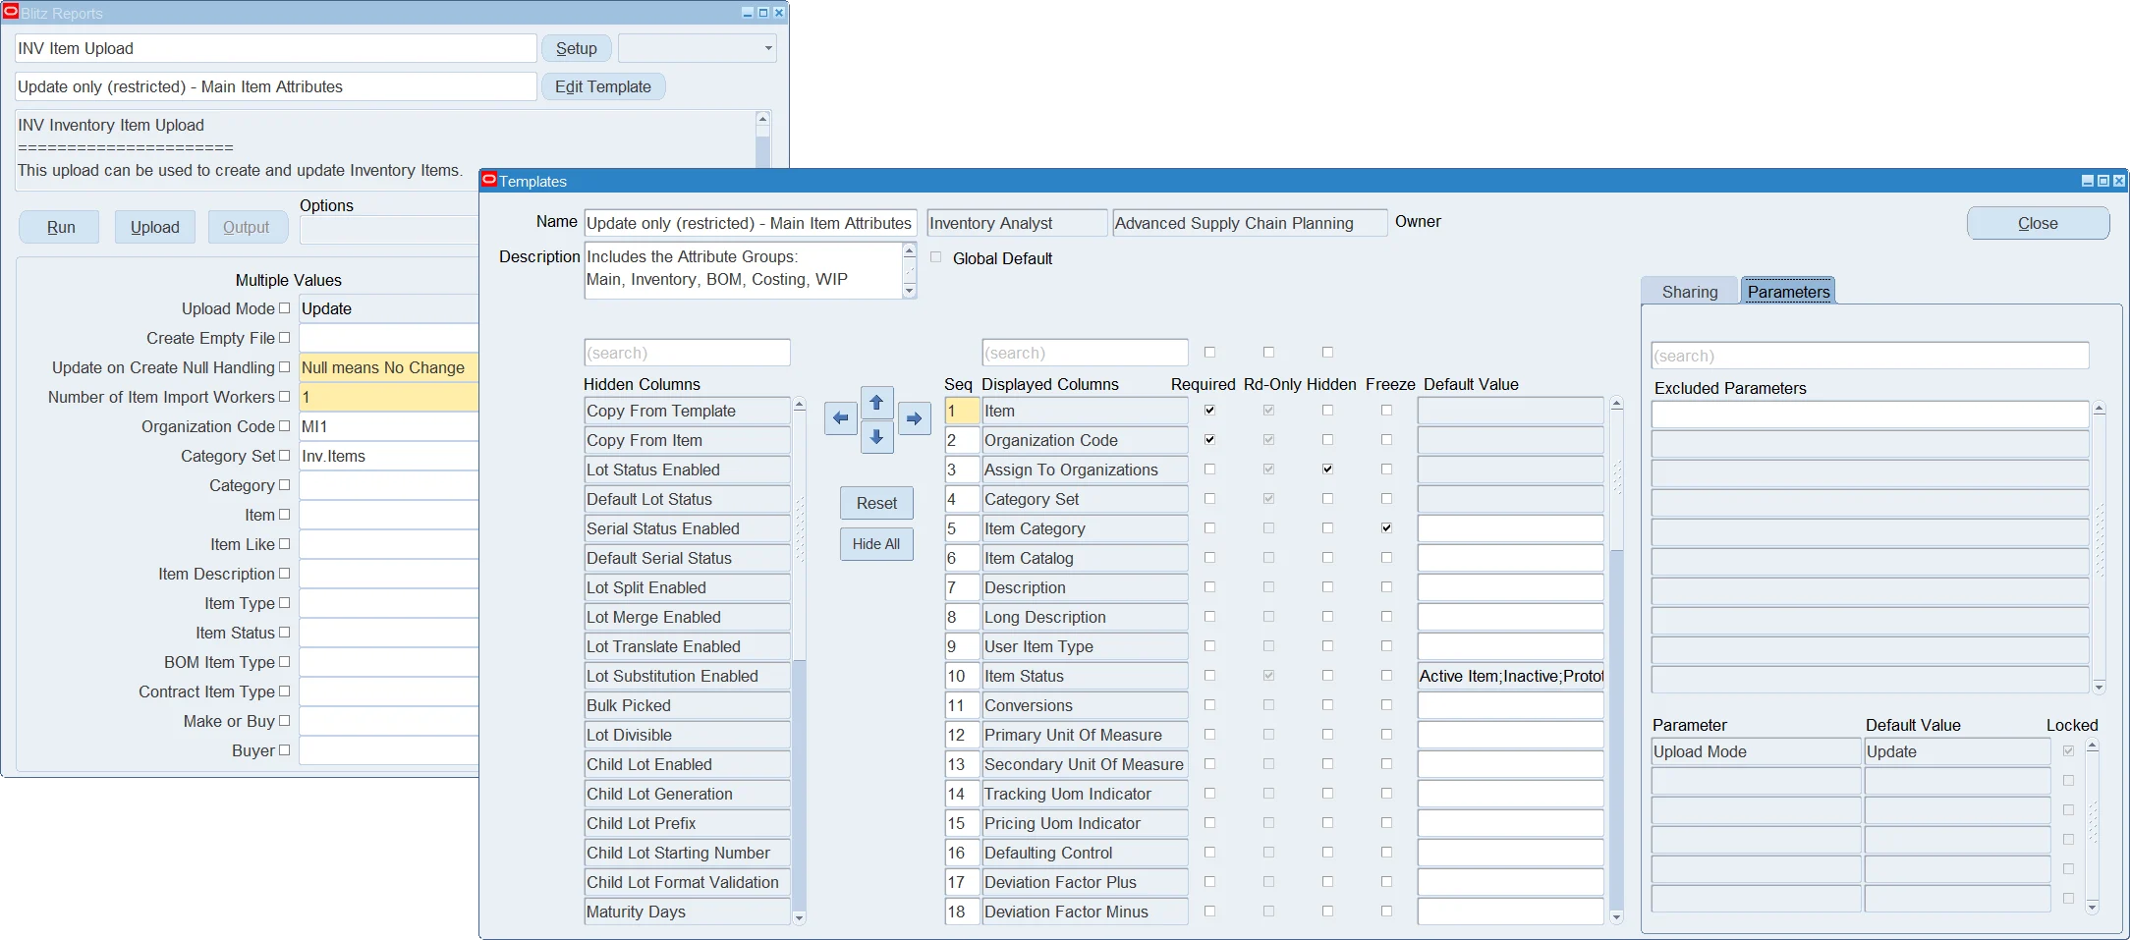Screen dimensions: 2130x940
Task: Uncheck Freeze for Item Category row
Action: pyautogui.click(x=1386, y=528)
